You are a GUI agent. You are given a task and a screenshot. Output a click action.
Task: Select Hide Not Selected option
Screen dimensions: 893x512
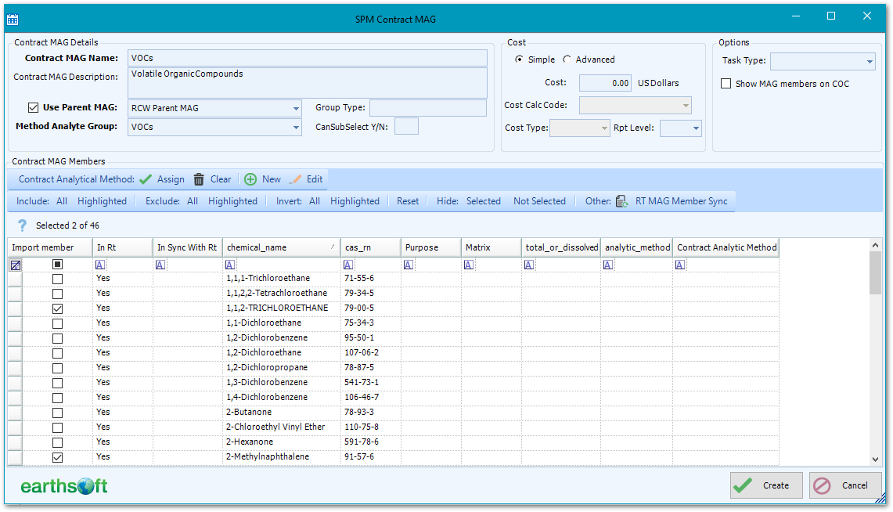539,200
